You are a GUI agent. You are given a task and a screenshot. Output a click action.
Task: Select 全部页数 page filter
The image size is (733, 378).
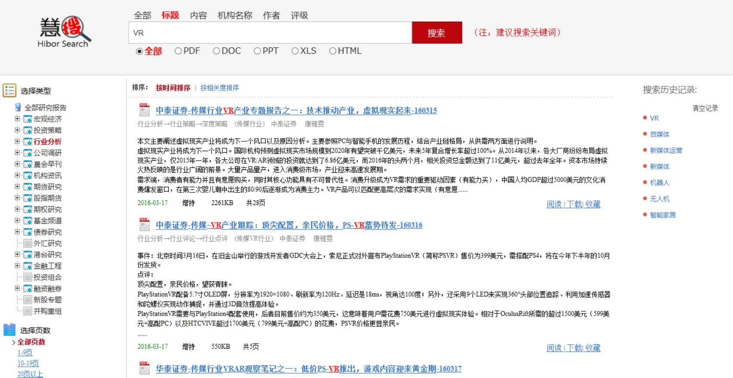point(31,342)
